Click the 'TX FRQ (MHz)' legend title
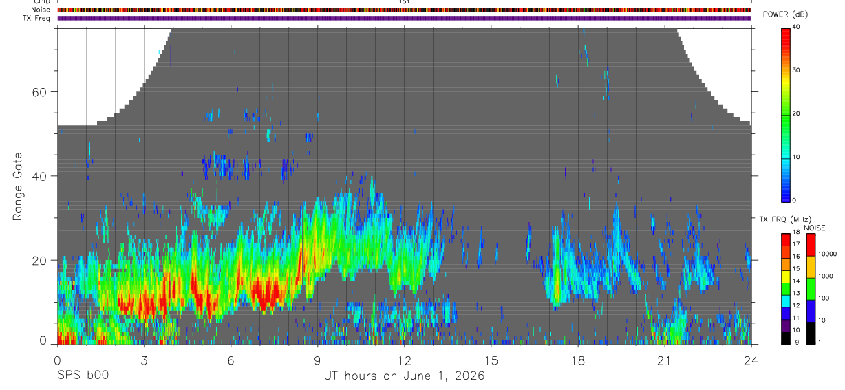This screenshot has height=390, width=845. (x=785, y=219)
